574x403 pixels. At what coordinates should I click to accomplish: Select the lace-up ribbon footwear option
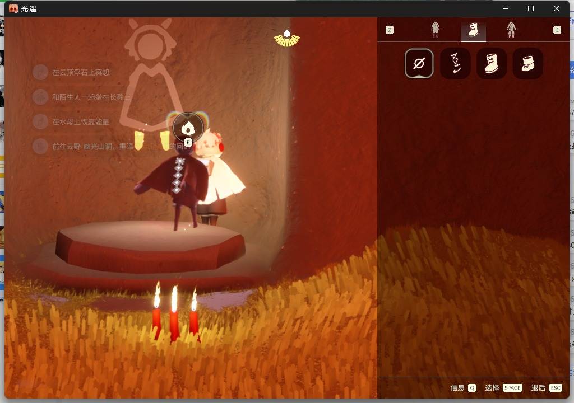[455, 64]
